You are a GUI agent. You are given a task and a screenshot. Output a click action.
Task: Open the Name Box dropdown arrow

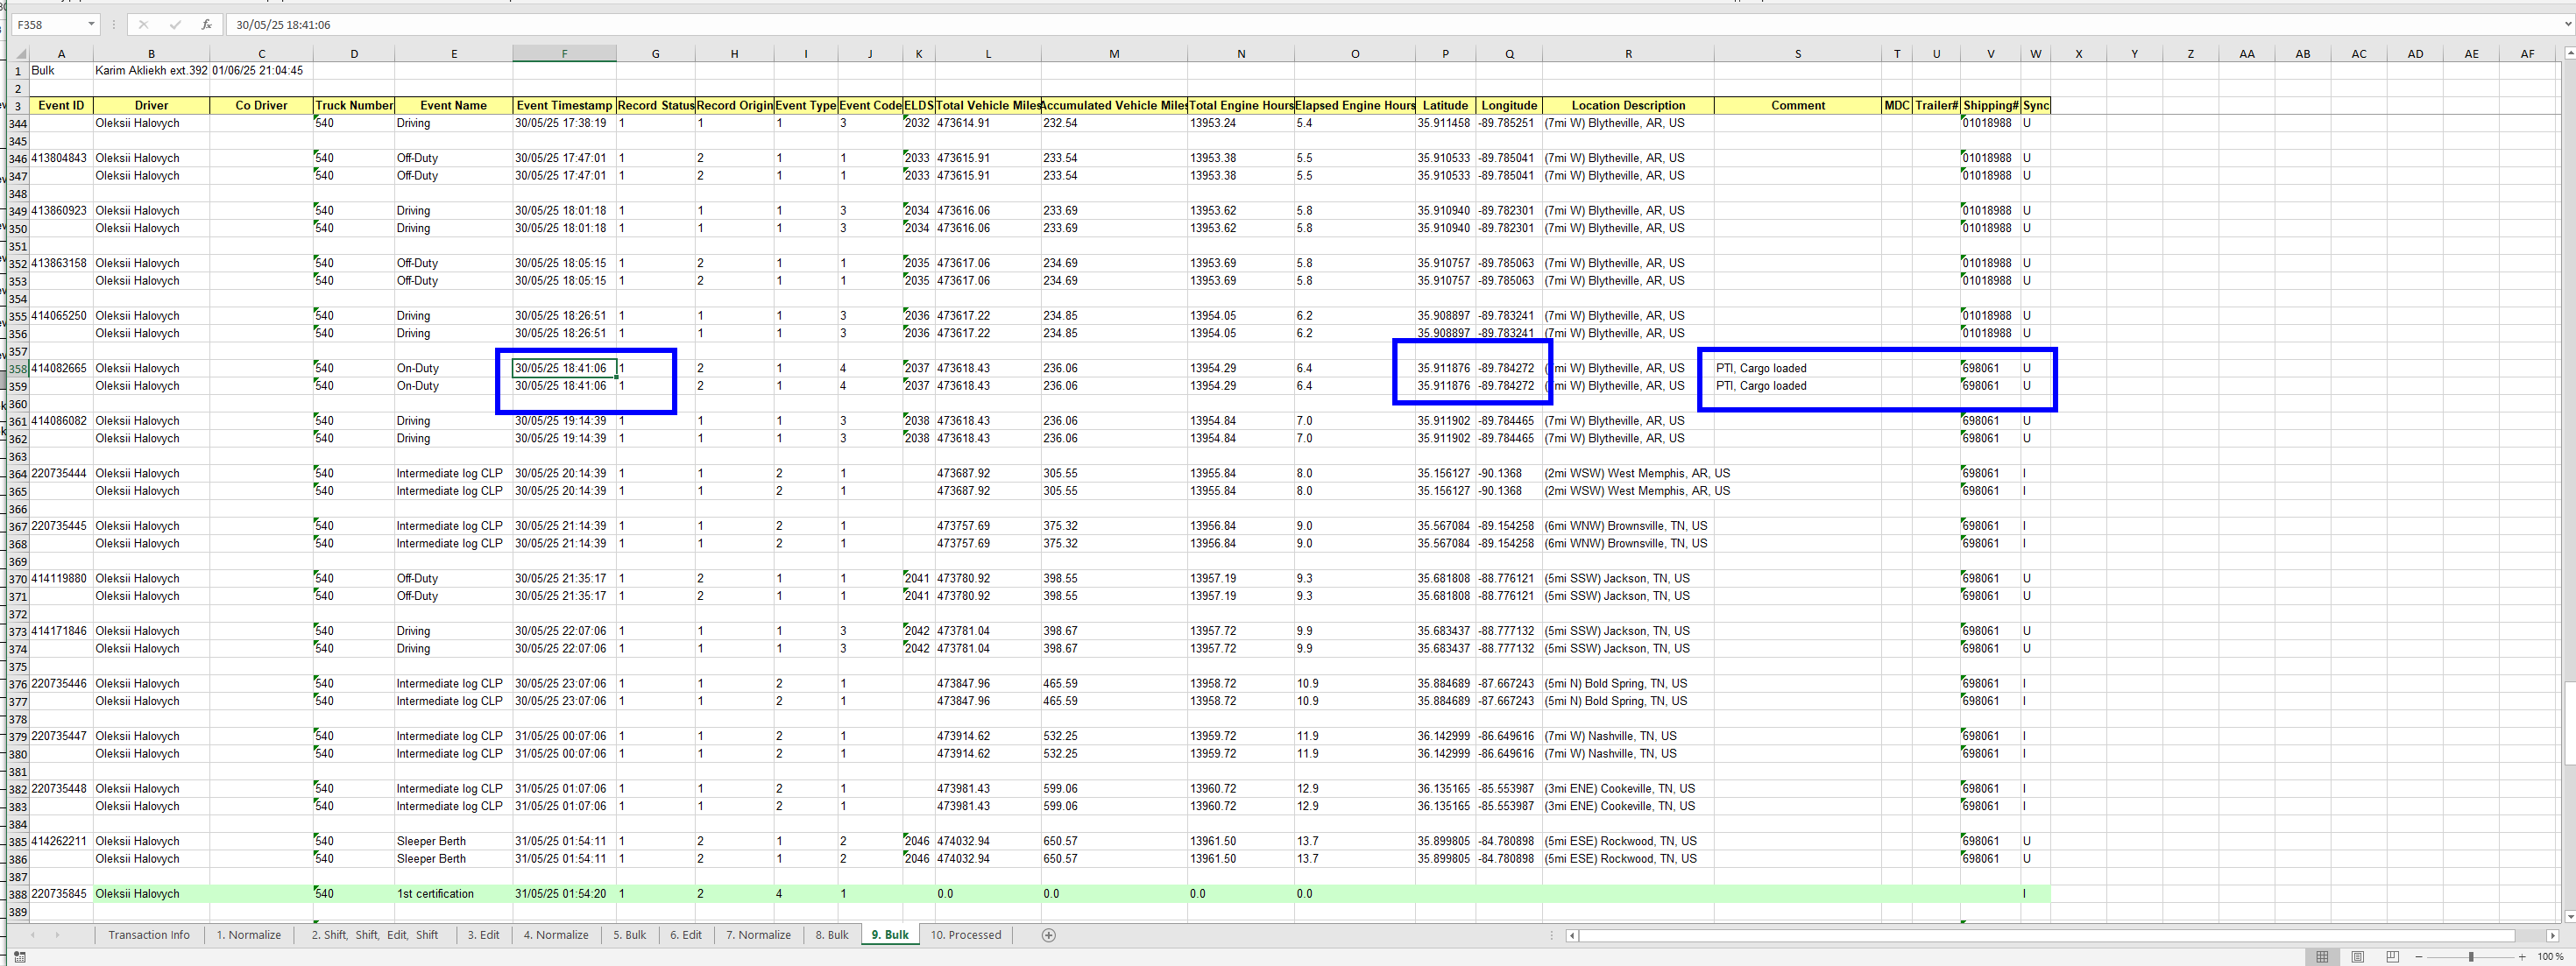(x=91, y=25)
